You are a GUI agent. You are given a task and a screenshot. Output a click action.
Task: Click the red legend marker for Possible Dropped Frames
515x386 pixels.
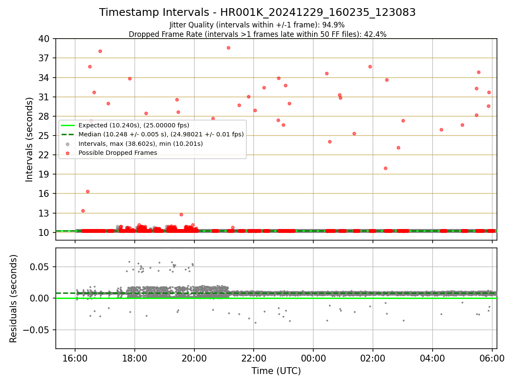click(x=67, y=153)
